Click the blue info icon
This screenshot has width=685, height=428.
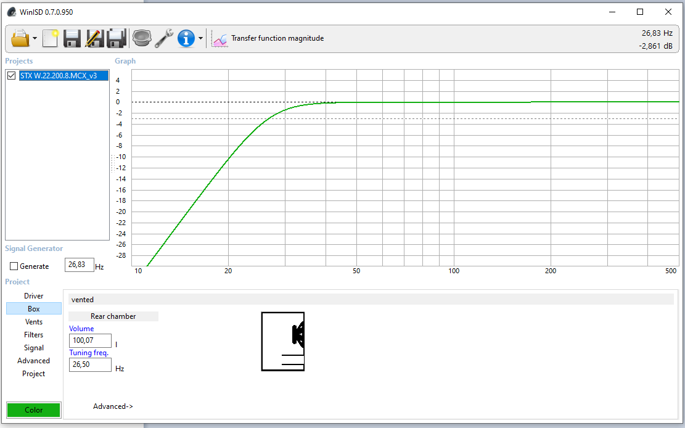point(186,38)
